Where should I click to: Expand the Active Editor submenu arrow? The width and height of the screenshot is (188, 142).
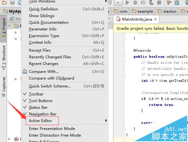coord(106,121)
